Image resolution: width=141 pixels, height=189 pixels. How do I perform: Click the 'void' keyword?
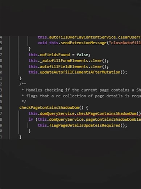(42, 43)
